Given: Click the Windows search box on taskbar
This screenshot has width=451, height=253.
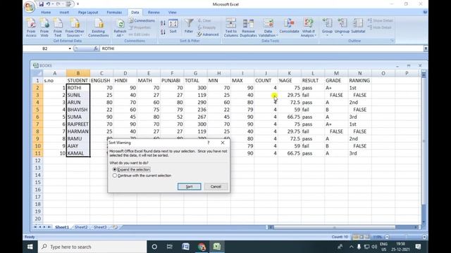Looking at the screenshot, I should (x=92, y=247).
